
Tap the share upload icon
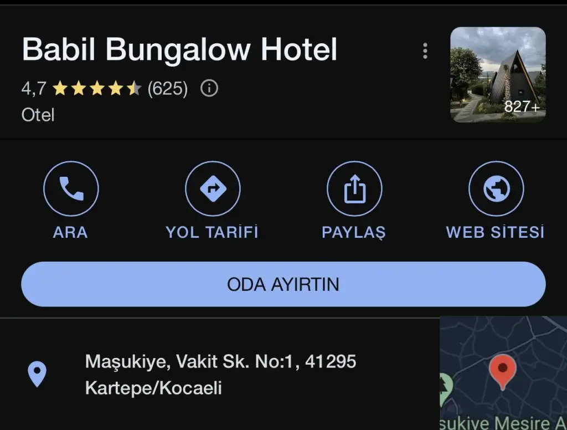pyautogui.click(x=354, y=188)
